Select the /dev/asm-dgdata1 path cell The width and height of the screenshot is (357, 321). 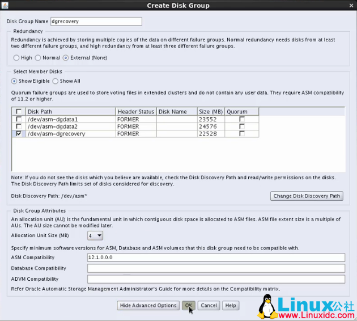pos(71,119)
